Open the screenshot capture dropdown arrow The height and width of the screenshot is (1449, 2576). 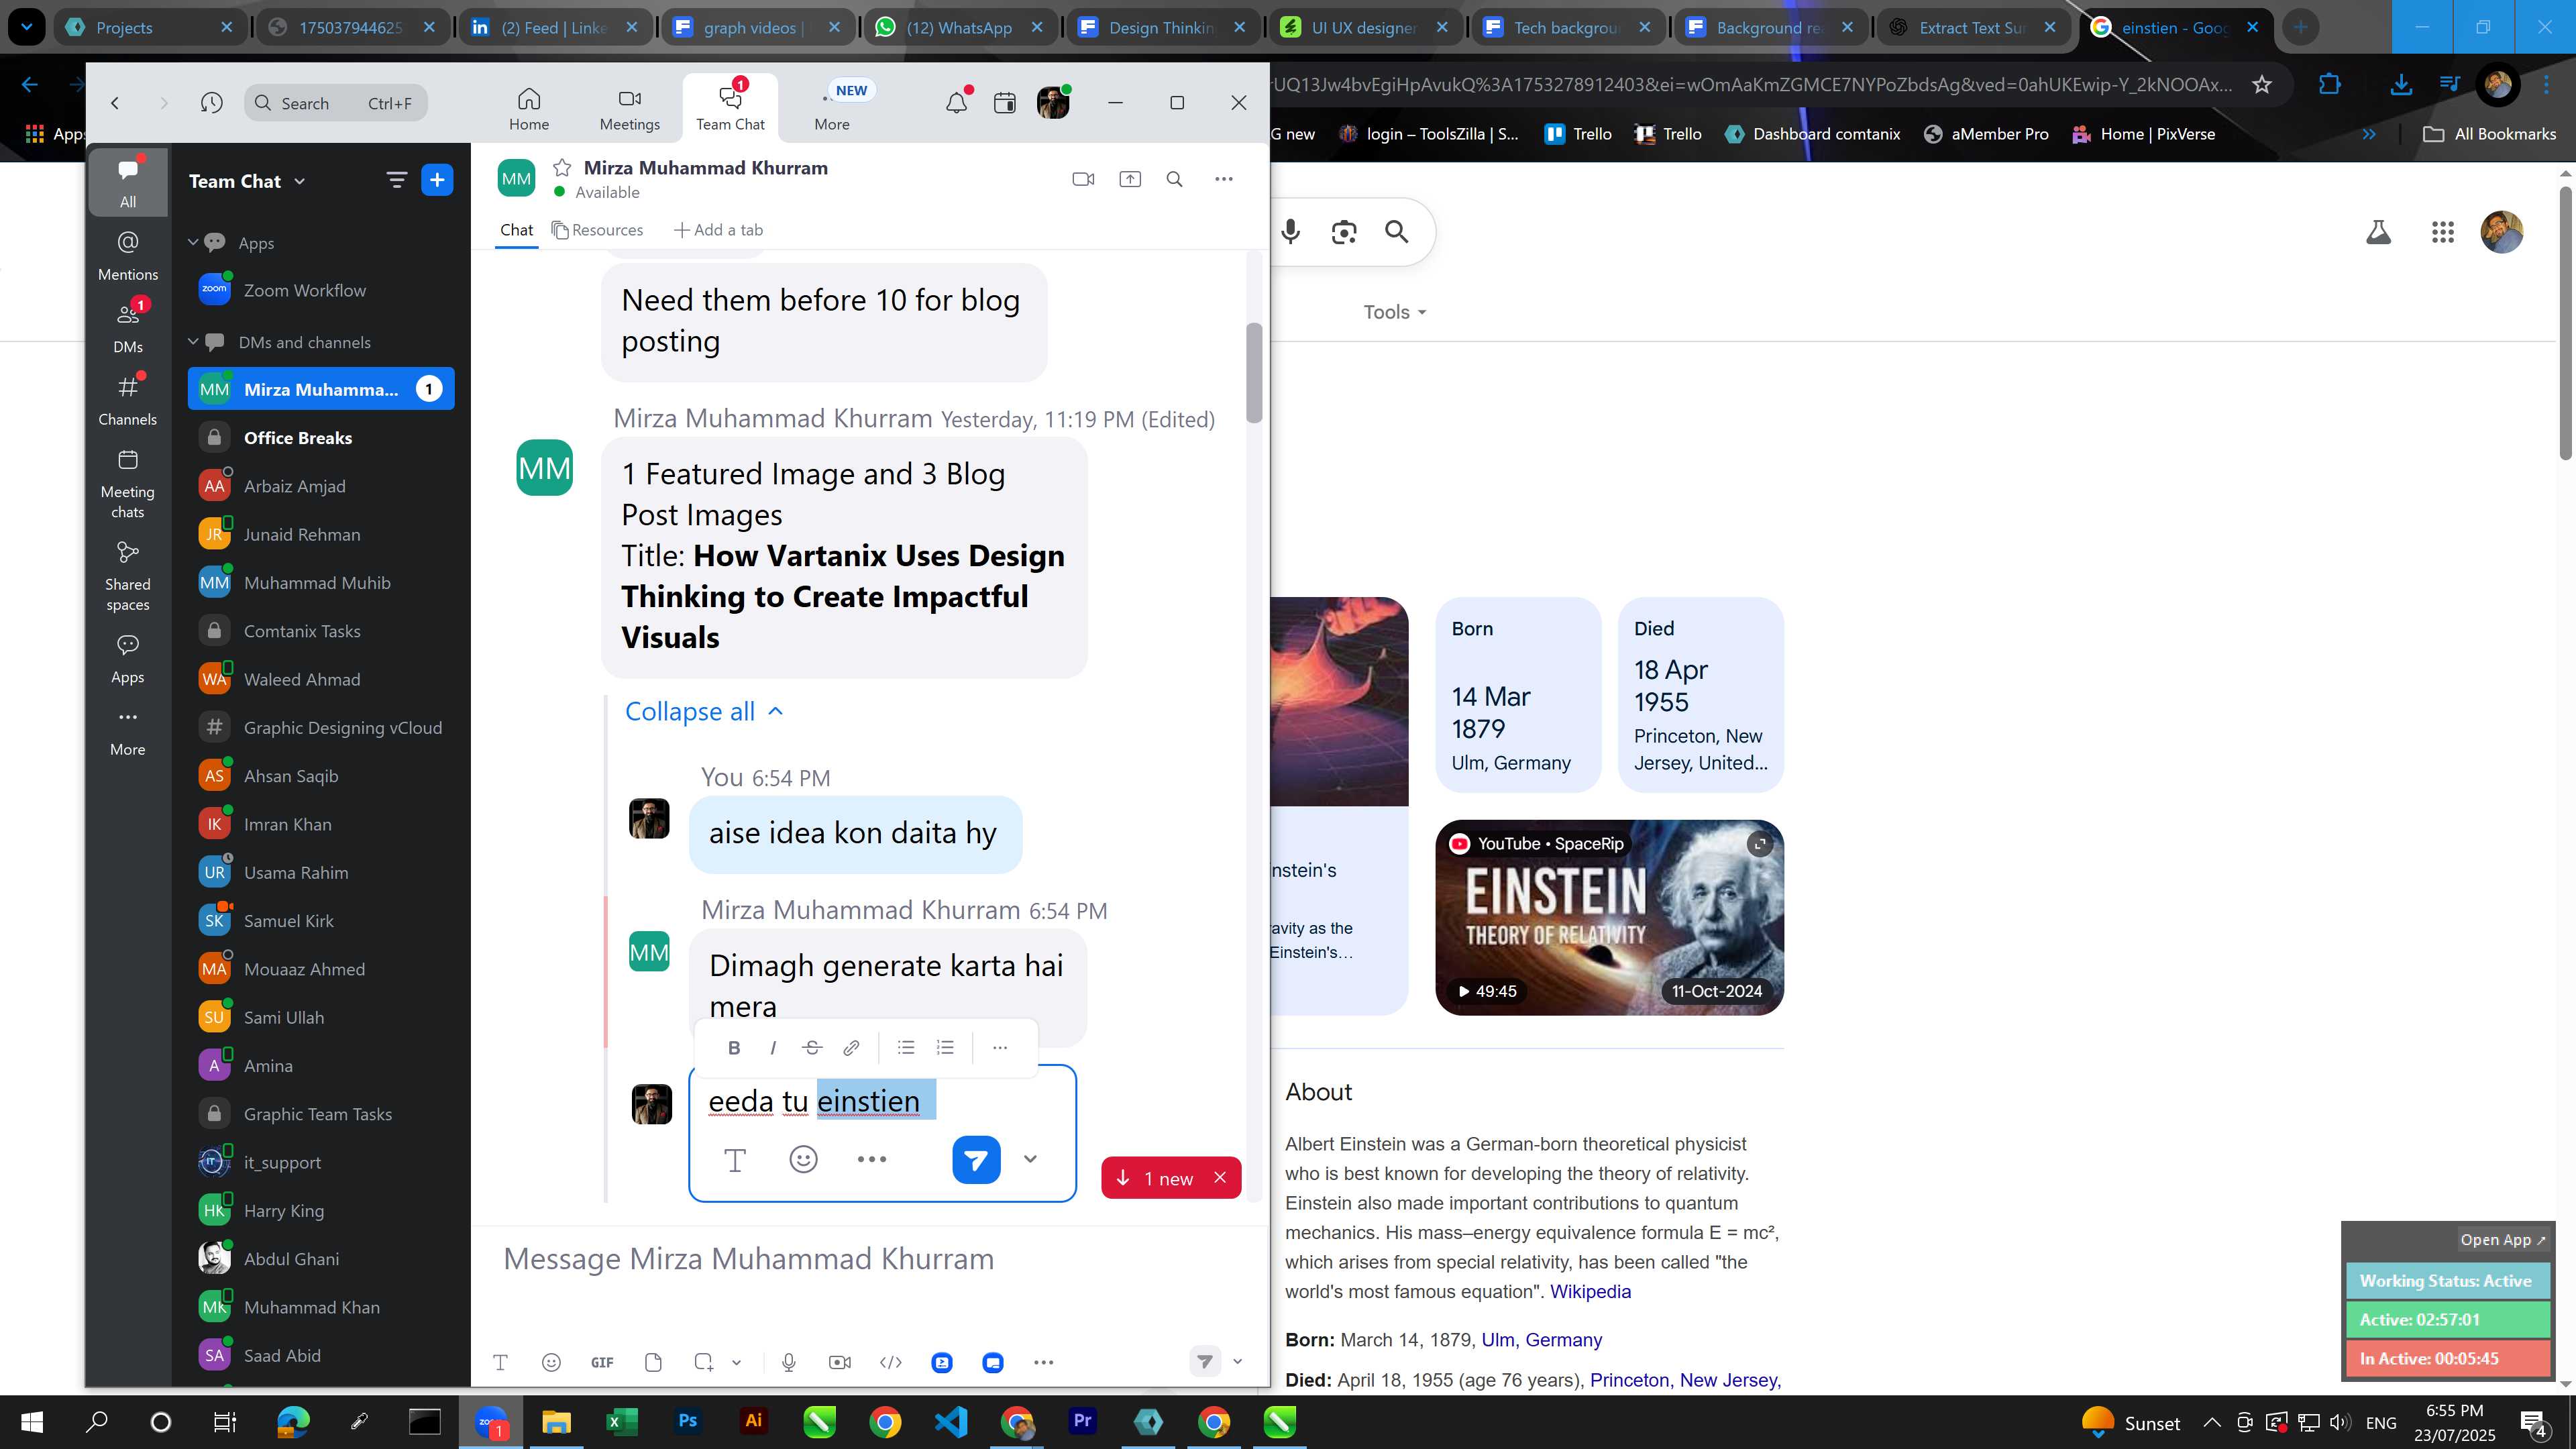[x=737, y=1362]
